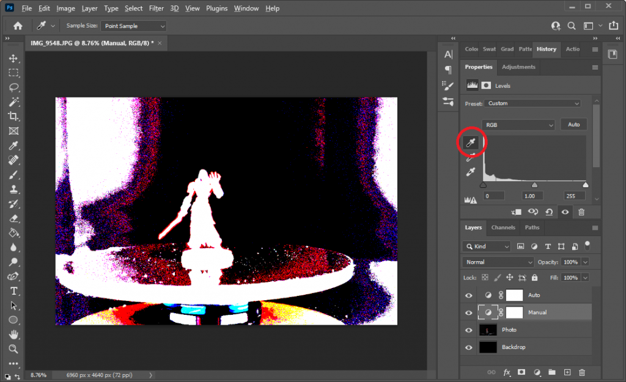Viewport: 626px width, 382px height.
Task: Click the Auto button in Levels
Action: [573, 124]
